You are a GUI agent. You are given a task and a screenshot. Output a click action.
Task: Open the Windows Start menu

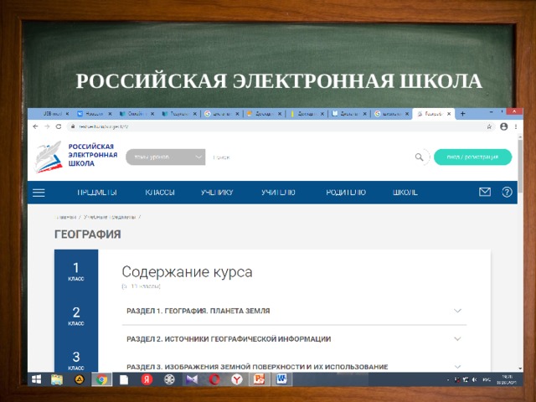[x=36, y=379]
